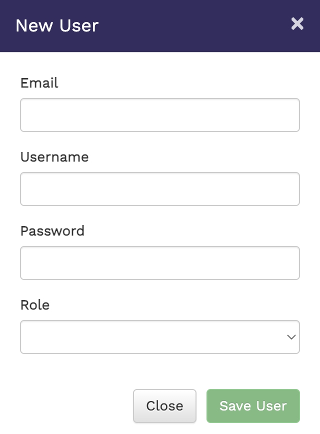Click the Username label text
Viewport: 320px width, 434px height.
[54, 157]
